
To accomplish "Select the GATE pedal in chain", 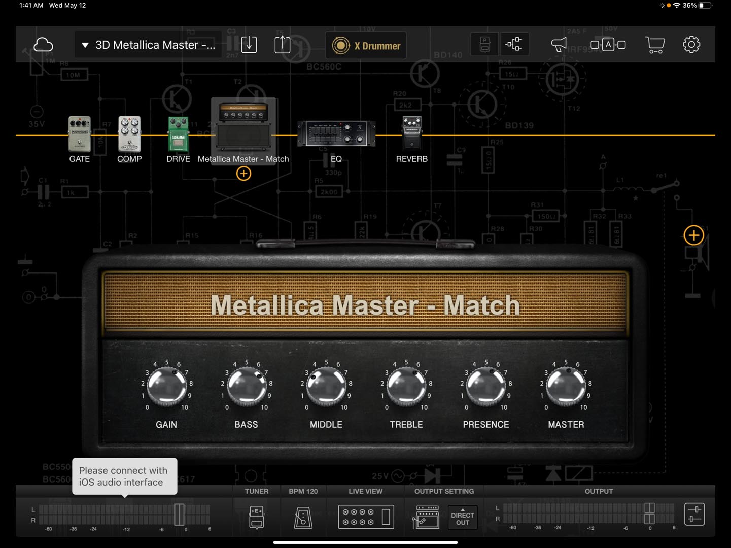I will pos(80,134).
